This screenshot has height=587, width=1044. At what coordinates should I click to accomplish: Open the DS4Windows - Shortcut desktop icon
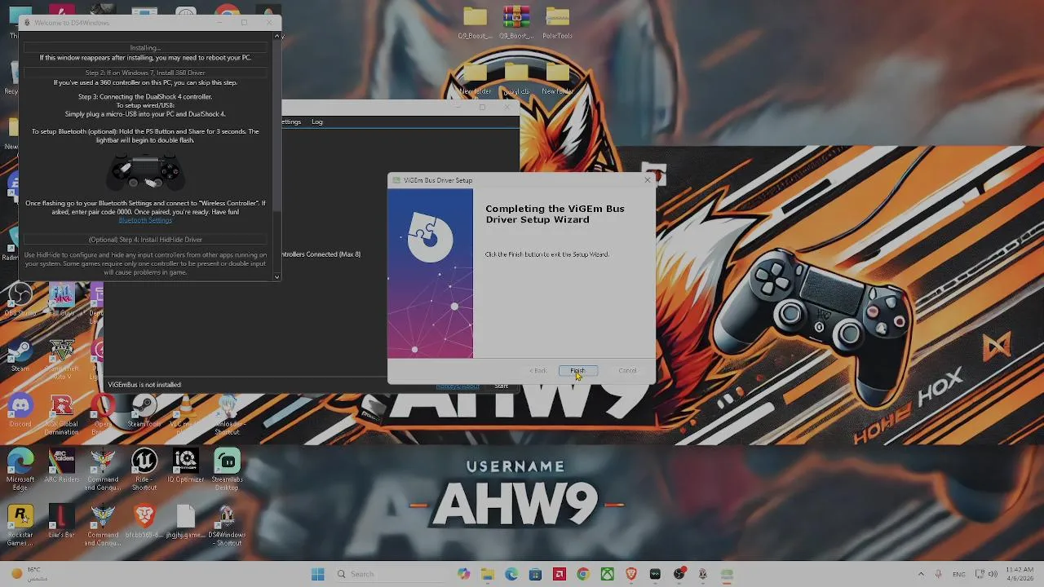coord(228,526)
